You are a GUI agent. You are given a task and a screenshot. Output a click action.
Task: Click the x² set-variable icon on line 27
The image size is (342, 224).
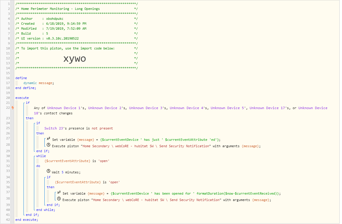[48, 138]
